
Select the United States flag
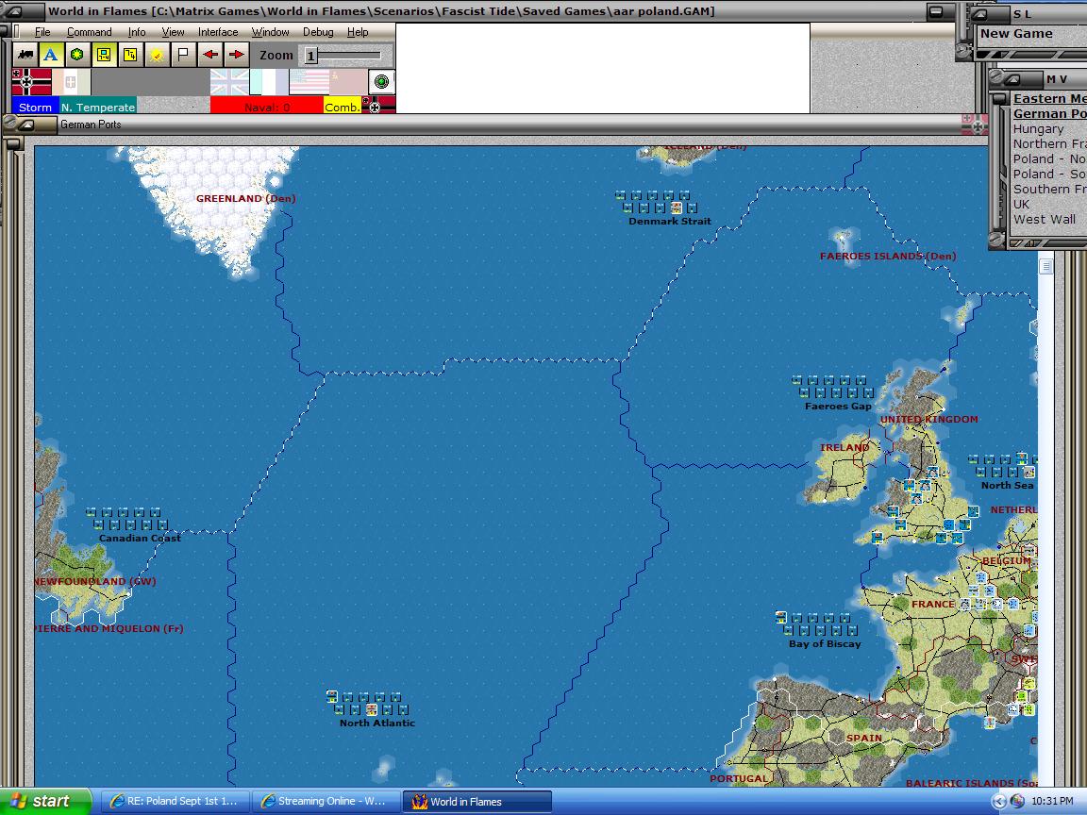(309, 82)
